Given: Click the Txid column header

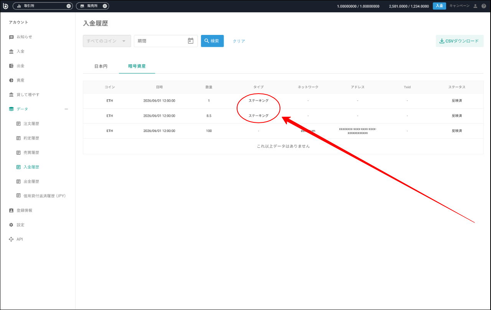Looking at the screenshot, I should (x=407, y=87).
